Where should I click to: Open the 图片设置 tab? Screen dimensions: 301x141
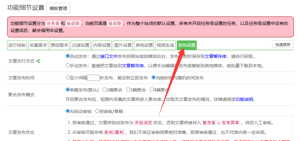tap(123, 45)
